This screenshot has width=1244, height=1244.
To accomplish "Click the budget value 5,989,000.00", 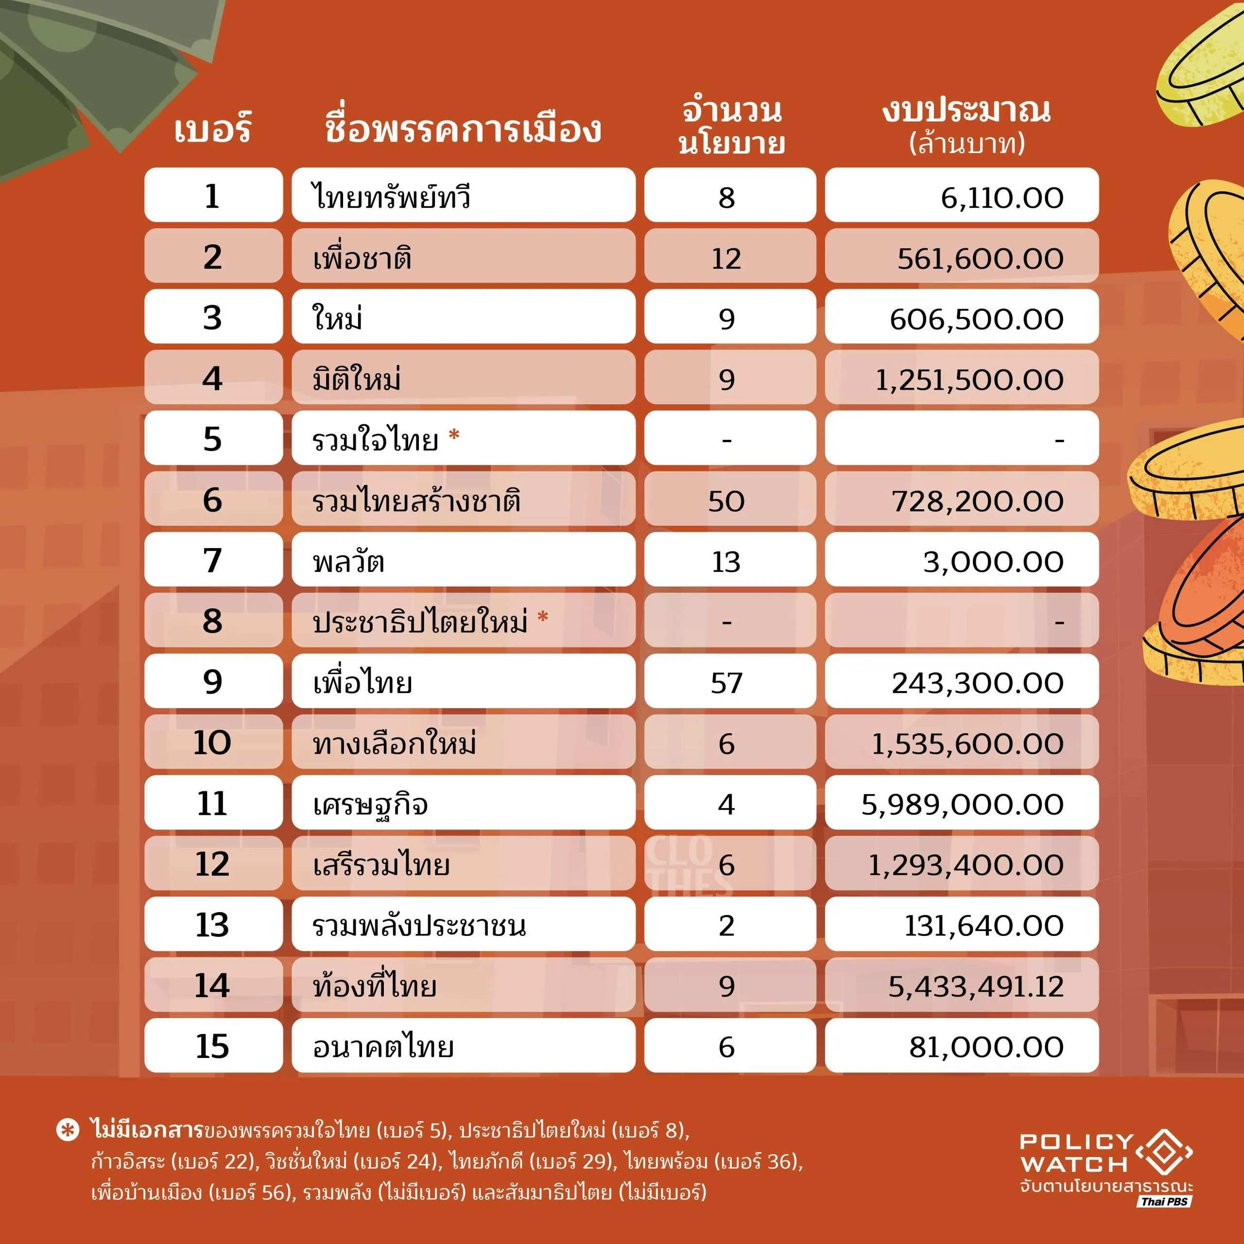I will pyautogui.click(x=962, y=805).
